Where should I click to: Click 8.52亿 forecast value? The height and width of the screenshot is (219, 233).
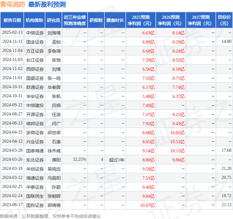178,60
